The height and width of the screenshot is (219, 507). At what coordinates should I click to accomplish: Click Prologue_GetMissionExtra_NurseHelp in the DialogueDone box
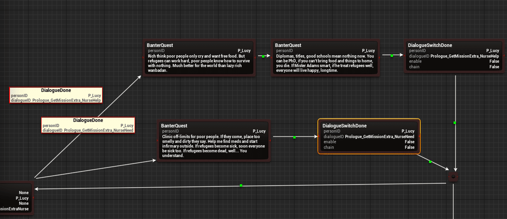66,101
